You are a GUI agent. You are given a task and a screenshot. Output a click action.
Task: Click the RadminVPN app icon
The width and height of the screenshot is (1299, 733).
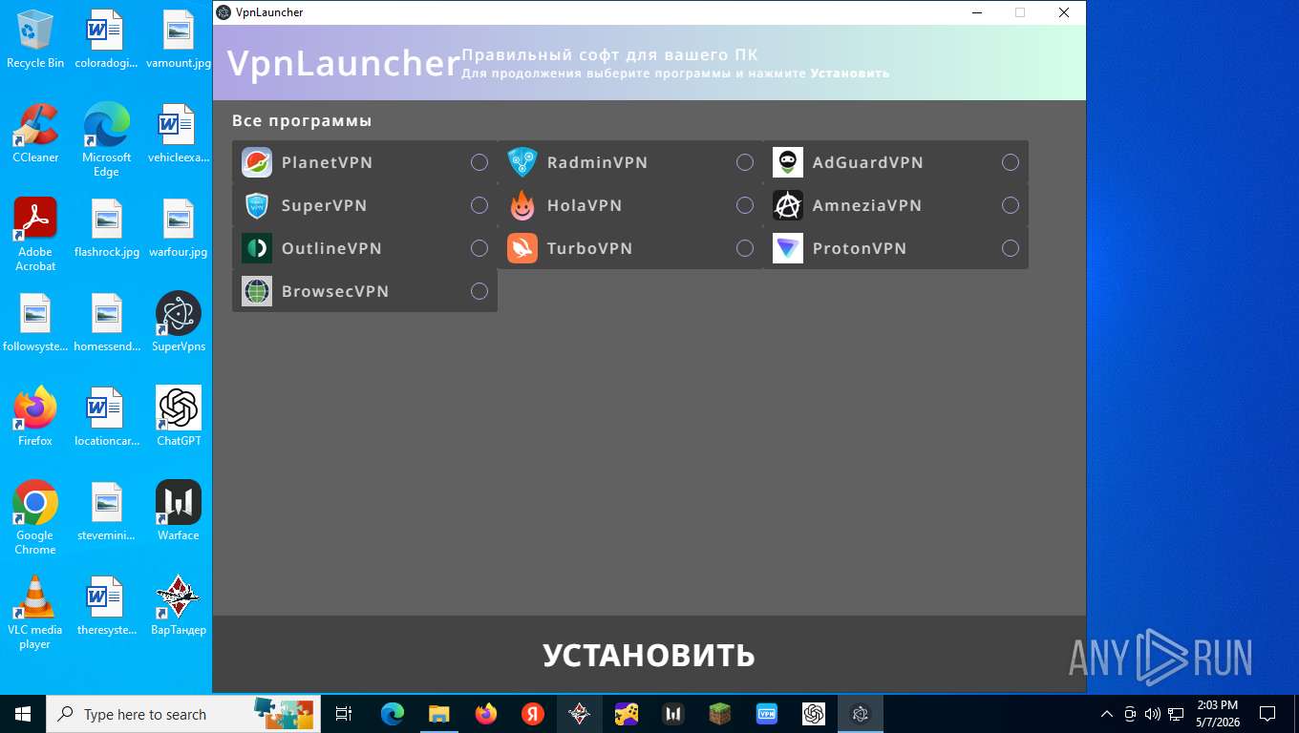(x=522, y=162)
